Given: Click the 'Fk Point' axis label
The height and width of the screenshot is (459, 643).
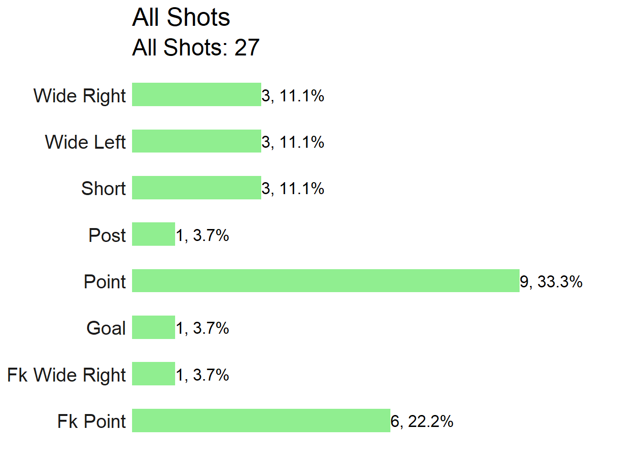Looking at the screenshot, I should click(91, 421).
